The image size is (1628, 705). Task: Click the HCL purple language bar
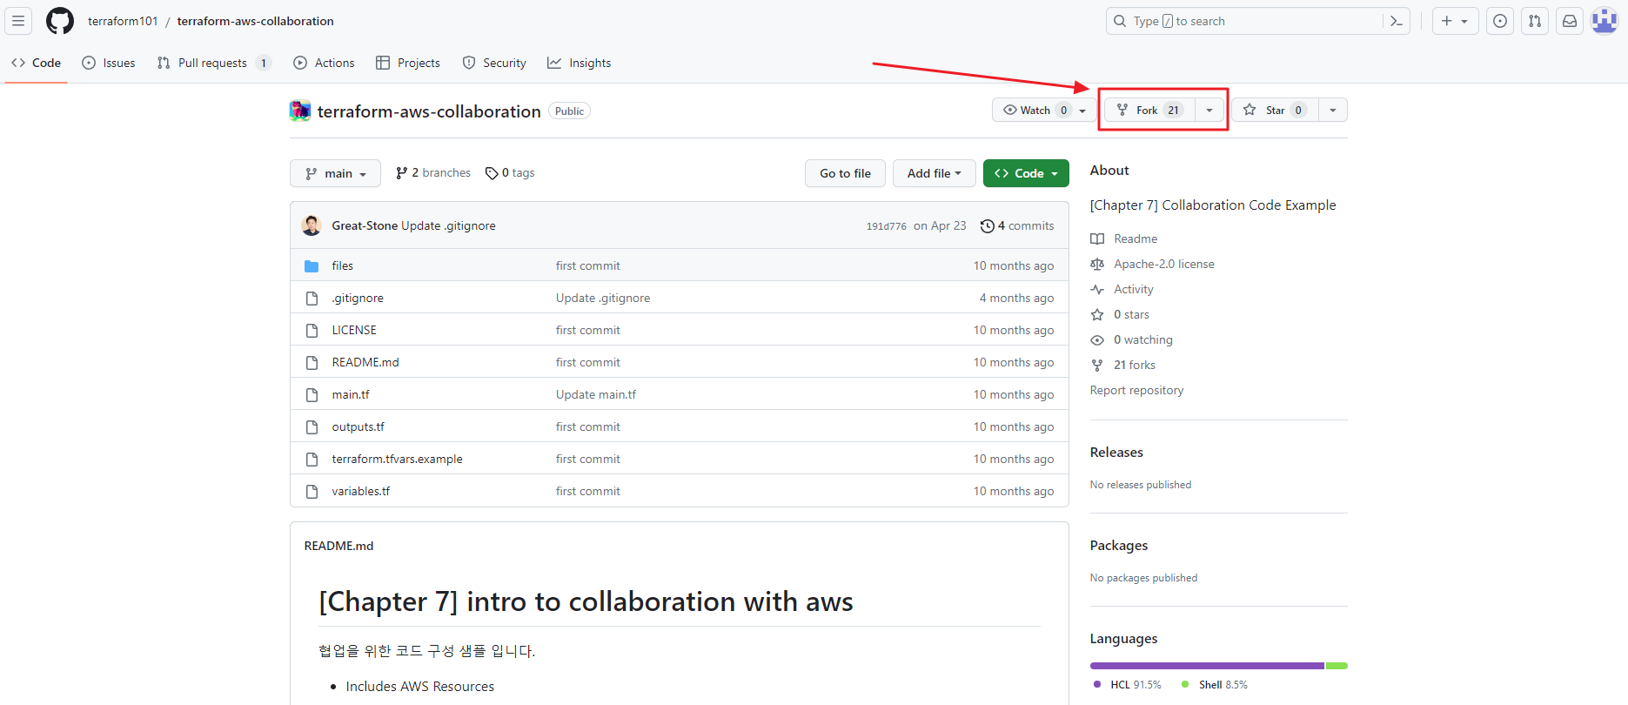[1207, 666]
